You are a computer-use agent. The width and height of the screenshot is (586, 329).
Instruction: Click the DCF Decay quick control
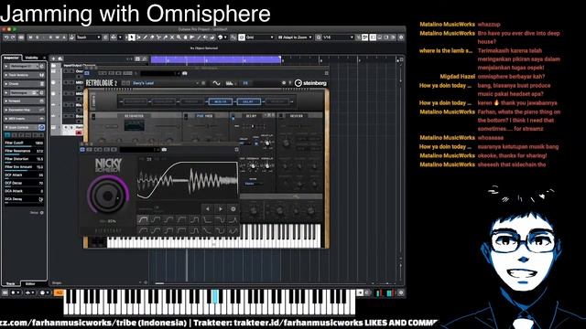[24, 183]
